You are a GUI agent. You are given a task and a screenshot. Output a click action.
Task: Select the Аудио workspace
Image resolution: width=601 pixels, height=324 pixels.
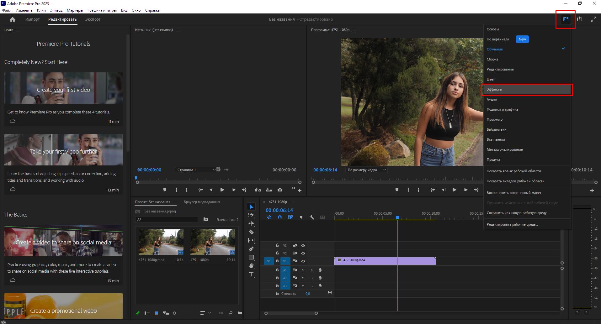click(527, 99)
